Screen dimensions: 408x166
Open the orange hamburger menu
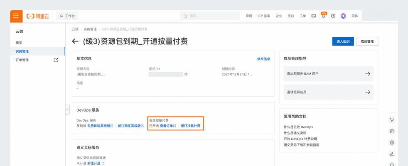coord(16,16)
